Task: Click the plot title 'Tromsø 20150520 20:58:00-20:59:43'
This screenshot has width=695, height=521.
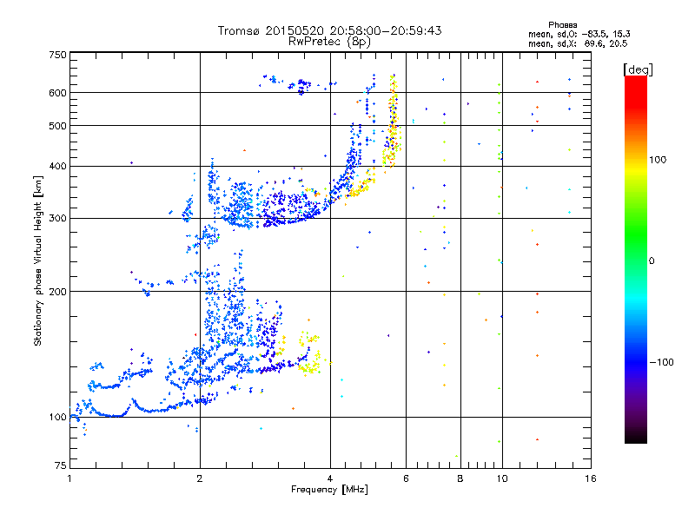Action: pos(329,30)
